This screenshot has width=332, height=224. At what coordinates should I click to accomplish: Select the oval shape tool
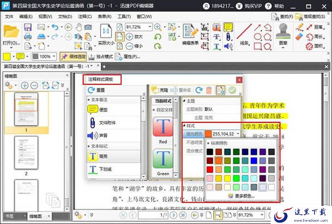pos(258,36)
